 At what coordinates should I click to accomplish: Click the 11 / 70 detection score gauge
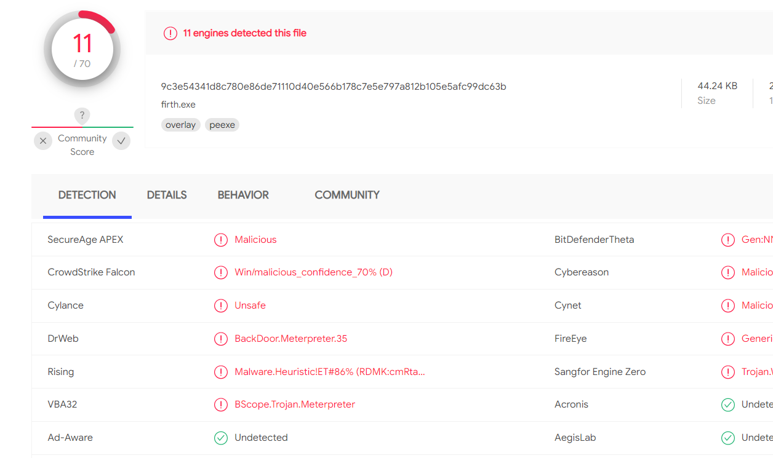pyautogui.click(x=82, y=49)
